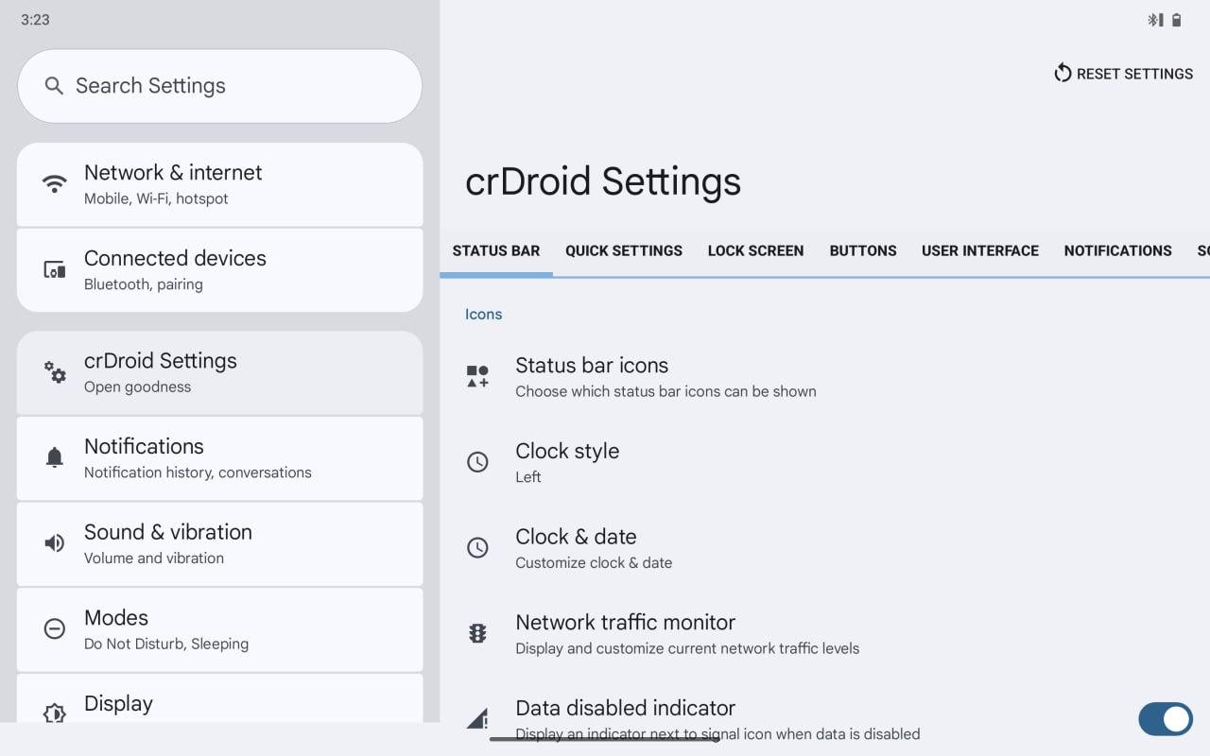The height and width of the screenshot is (756, 1210).
Task: Click the Wi-Fi icon for Network & internet
Action: point(55,183)
